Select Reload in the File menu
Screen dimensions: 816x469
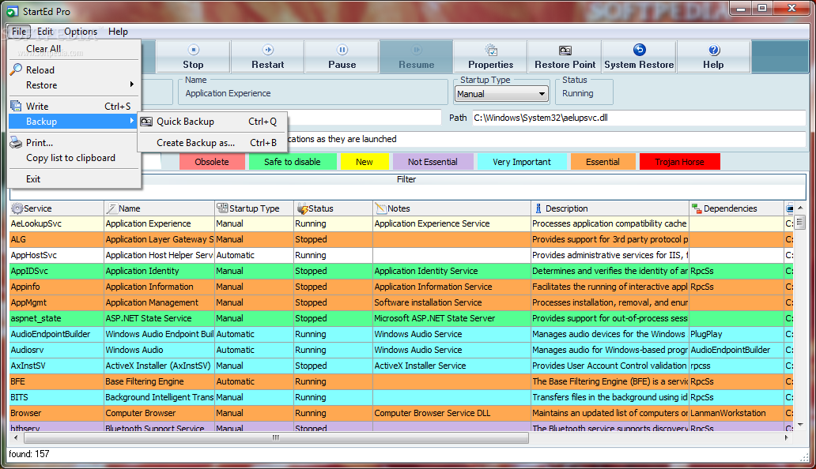pyautogui.click(x=74, y=69)
